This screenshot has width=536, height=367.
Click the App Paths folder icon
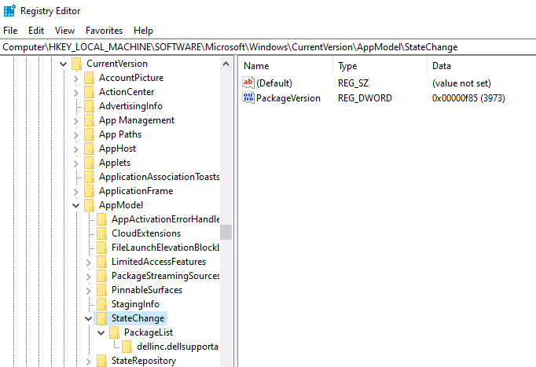tap(90, 134)
